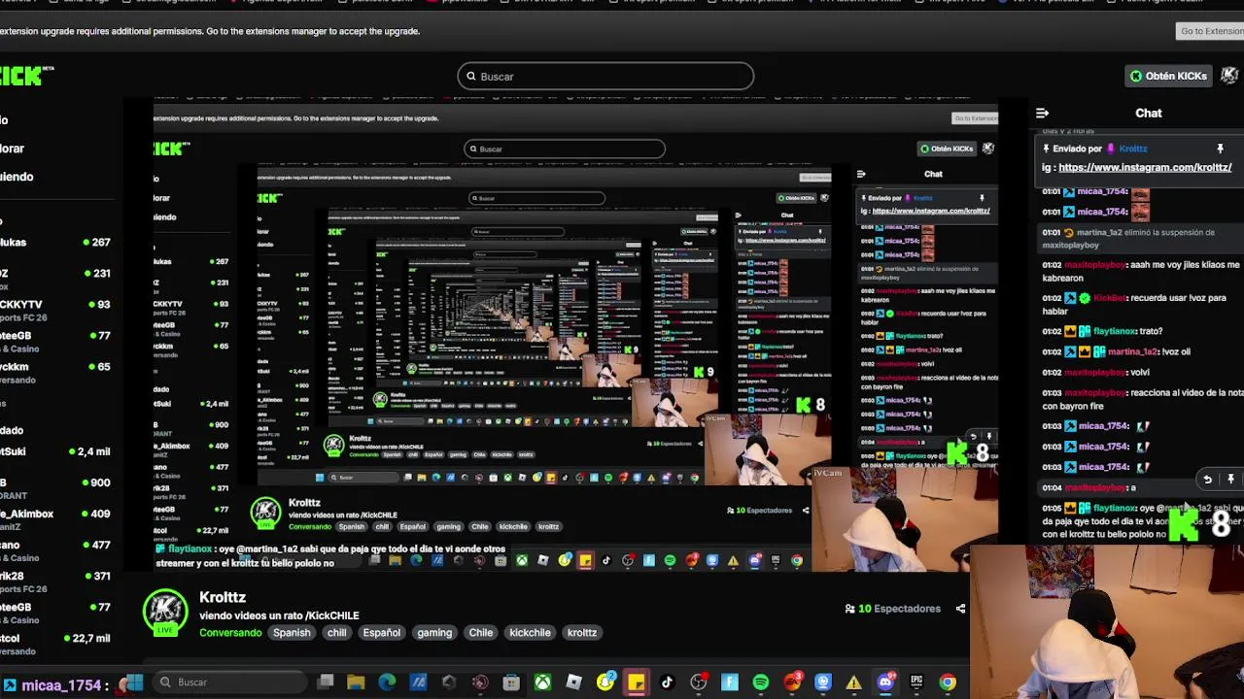
Task: Open Google Chrome from the taskbar
Action: click(x=948, y=682)
